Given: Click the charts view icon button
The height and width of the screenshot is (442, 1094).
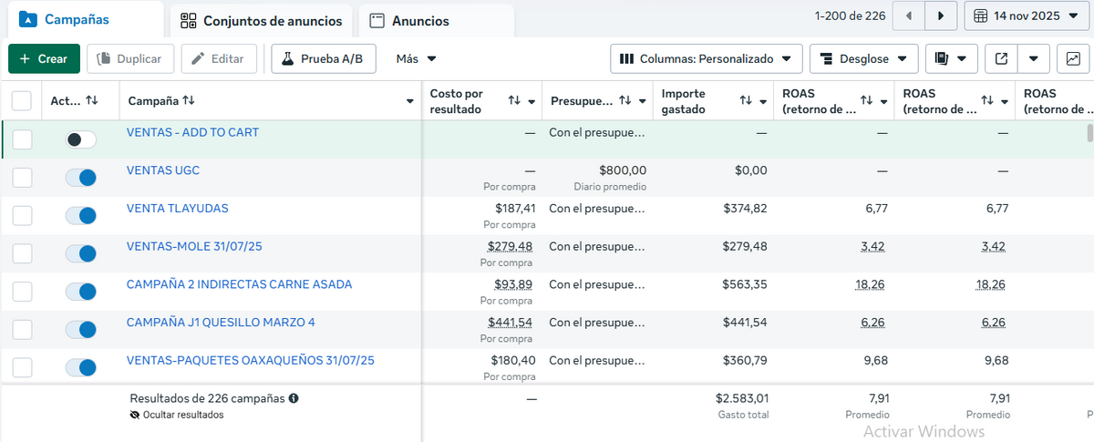Looking at the screenshot, I should [x=1073, y=59].
